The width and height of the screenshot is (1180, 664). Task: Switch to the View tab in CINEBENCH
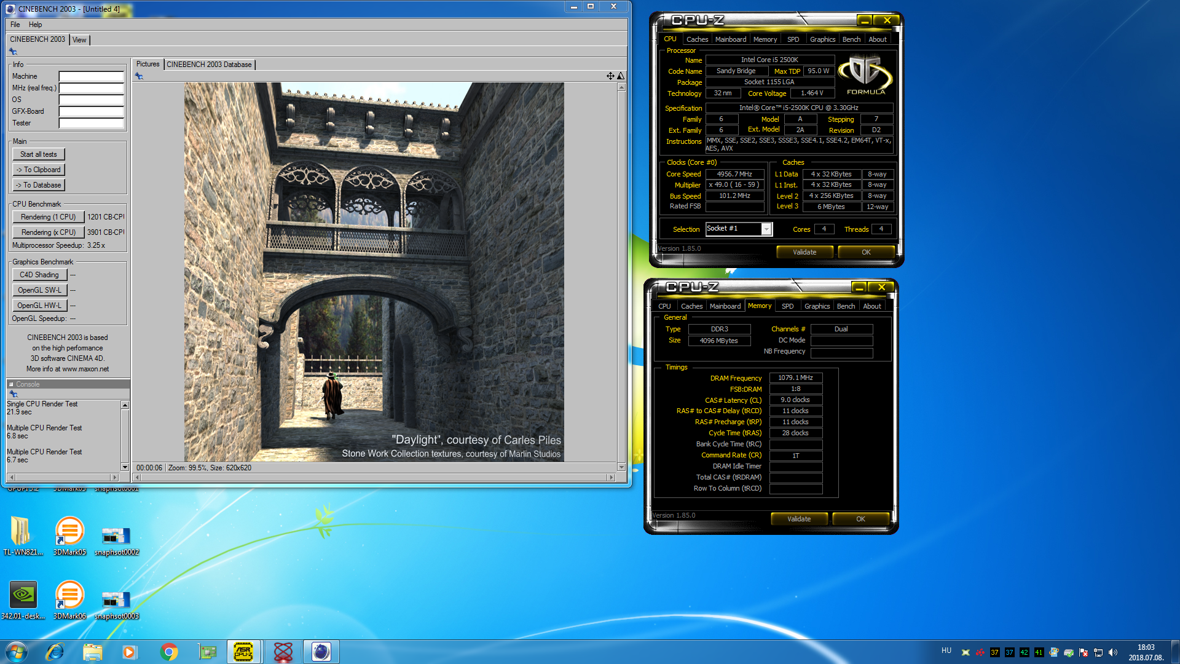click(79, 40)
